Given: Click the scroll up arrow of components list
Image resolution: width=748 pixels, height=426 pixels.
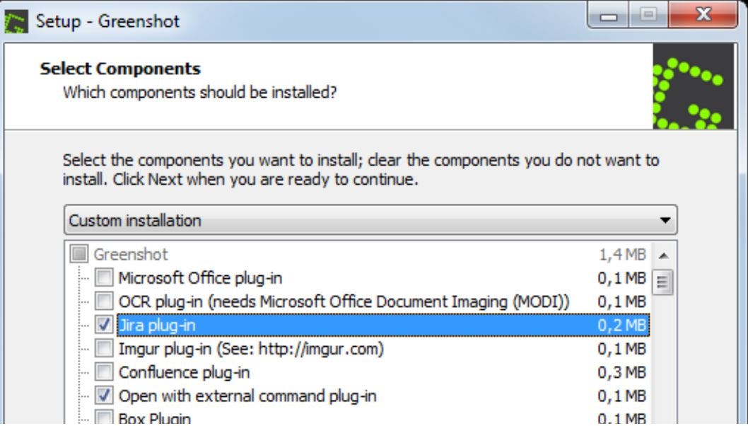Looking at the screenshot, I should tap(663, 255).
